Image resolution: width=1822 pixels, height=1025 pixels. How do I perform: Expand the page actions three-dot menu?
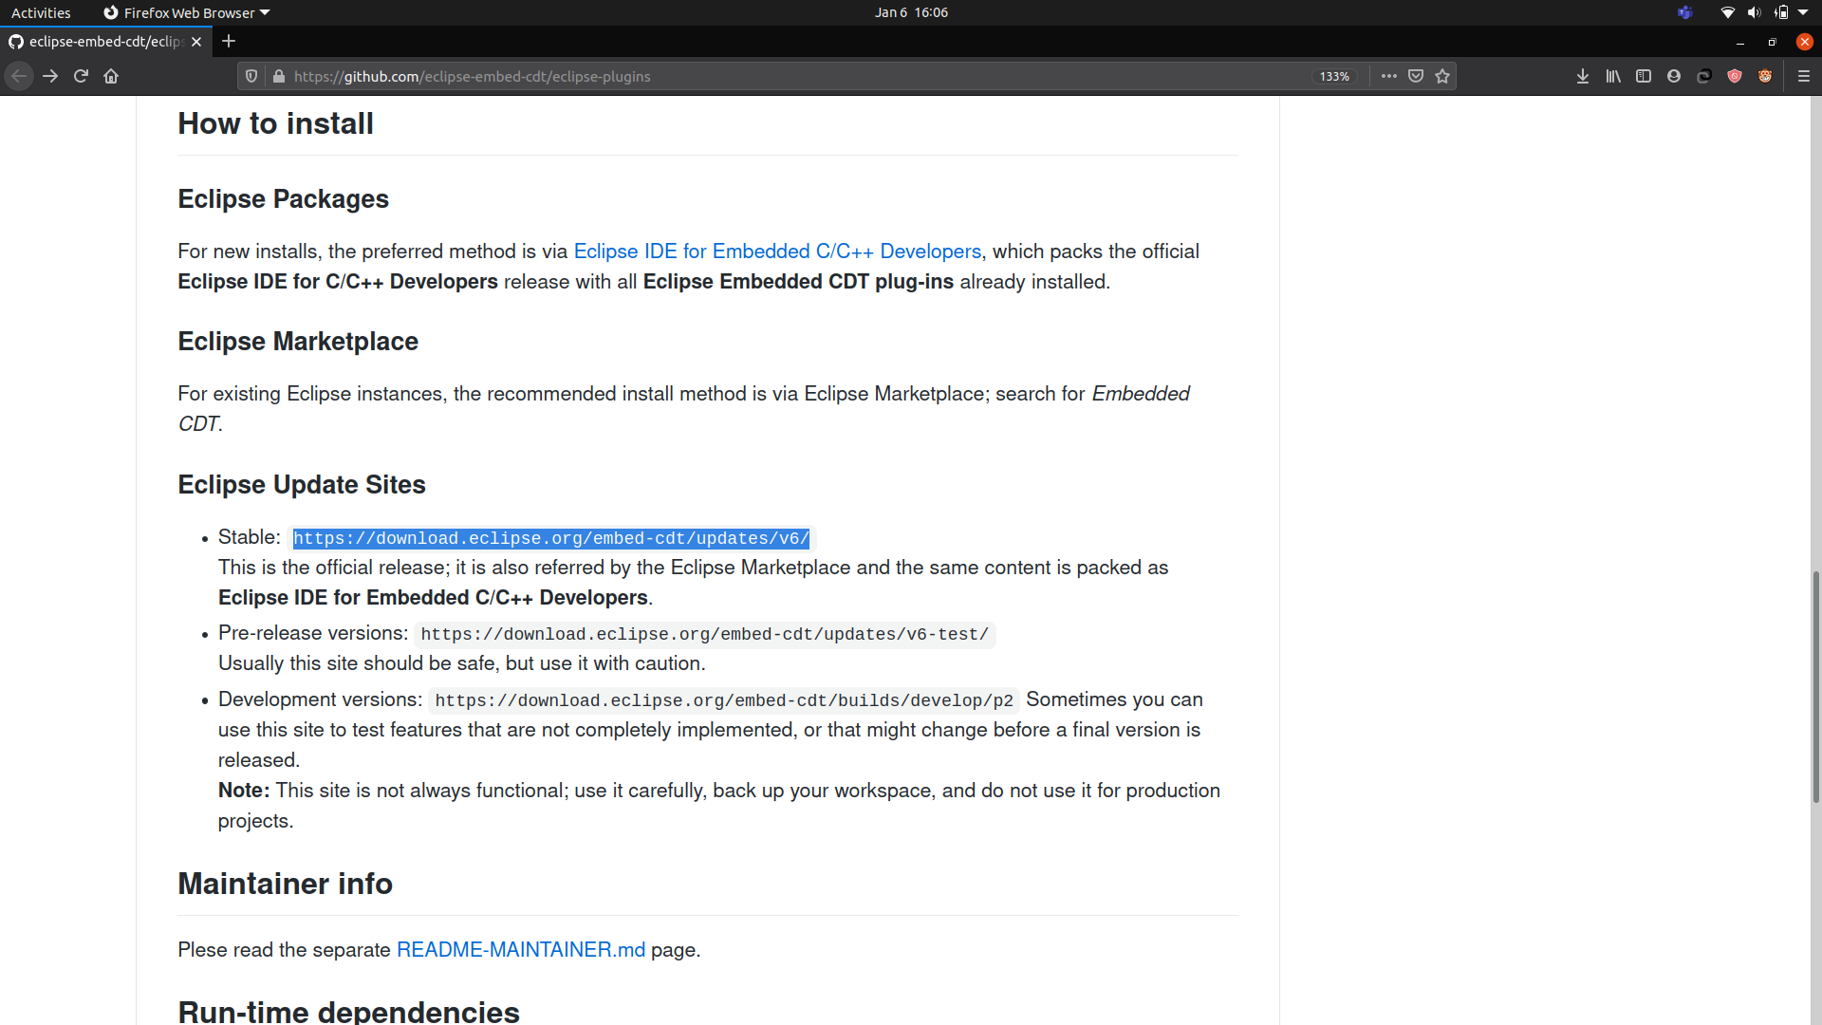(1388, 76)
